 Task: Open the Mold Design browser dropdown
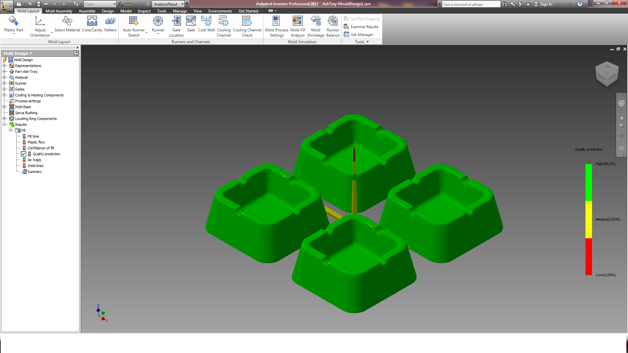pyautogui.click(x=18, y=53)
